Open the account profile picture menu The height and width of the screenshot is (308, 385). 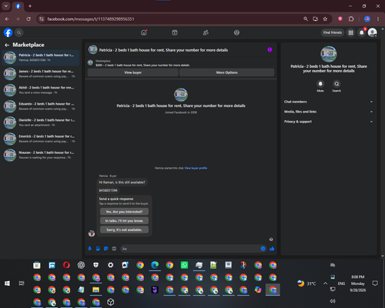pos(373,32)
